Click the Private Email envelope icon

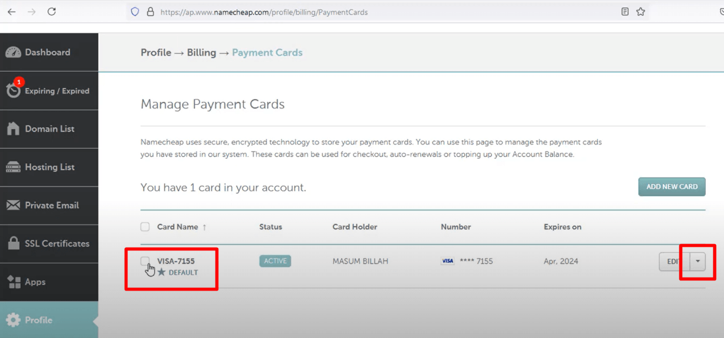click(x=13, y=205)
